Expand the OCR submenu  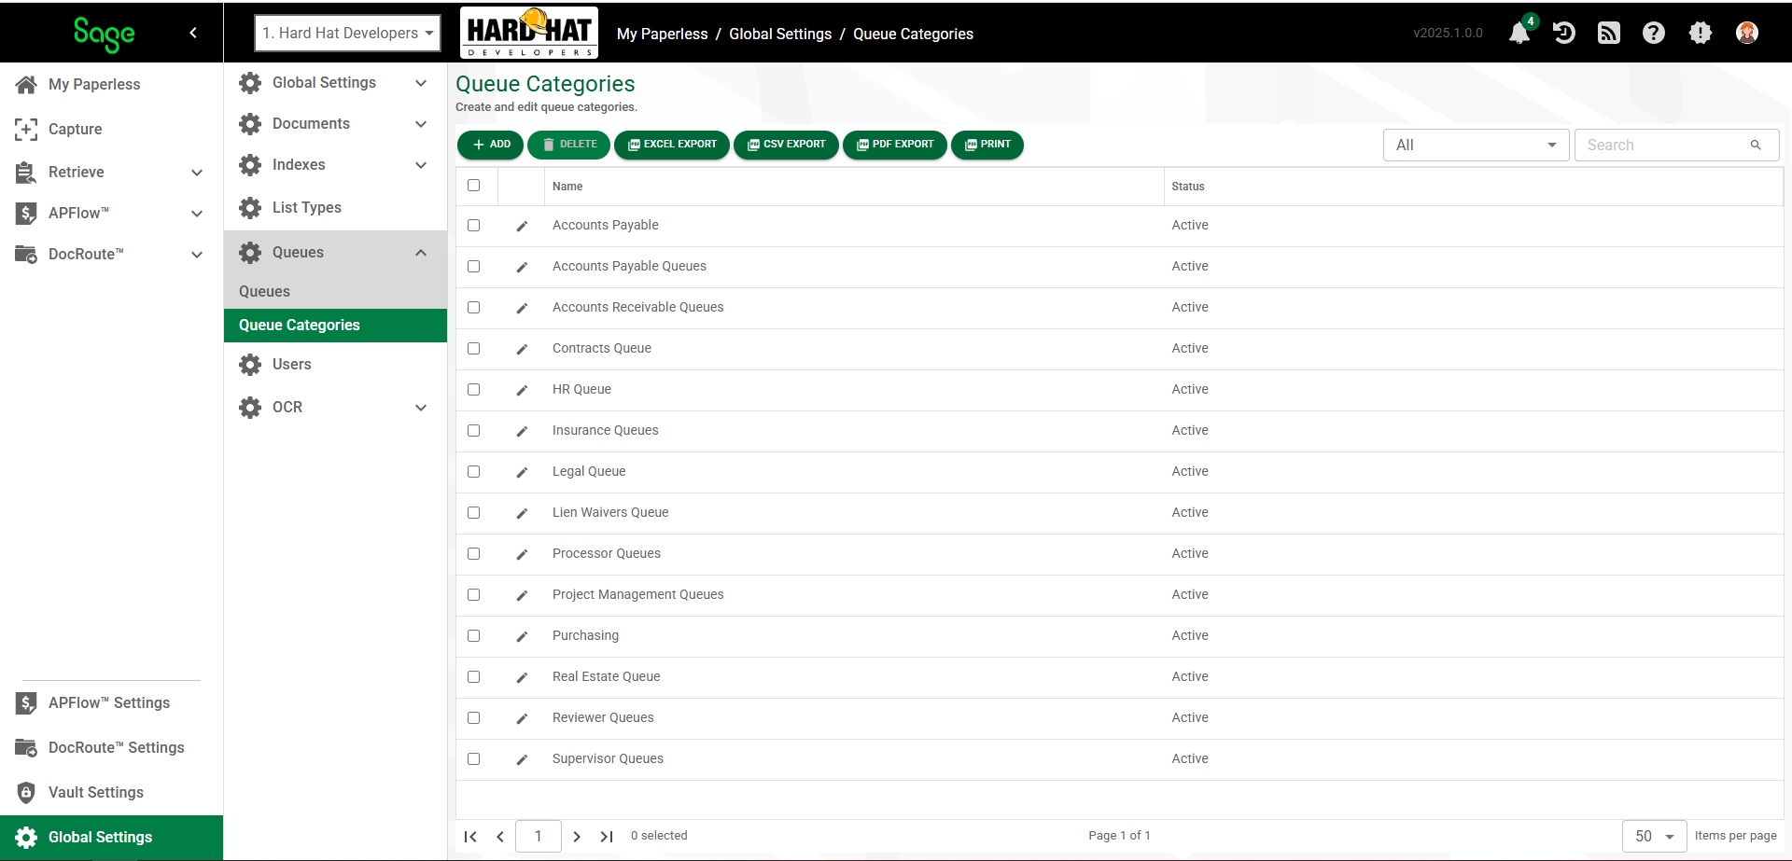pyautogui.click(x=421, y=408)
